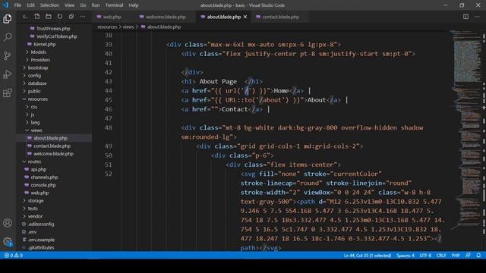Collapse all folders in Explorer
This screenshot has width=486, height=273.
(x=71, y=17)
